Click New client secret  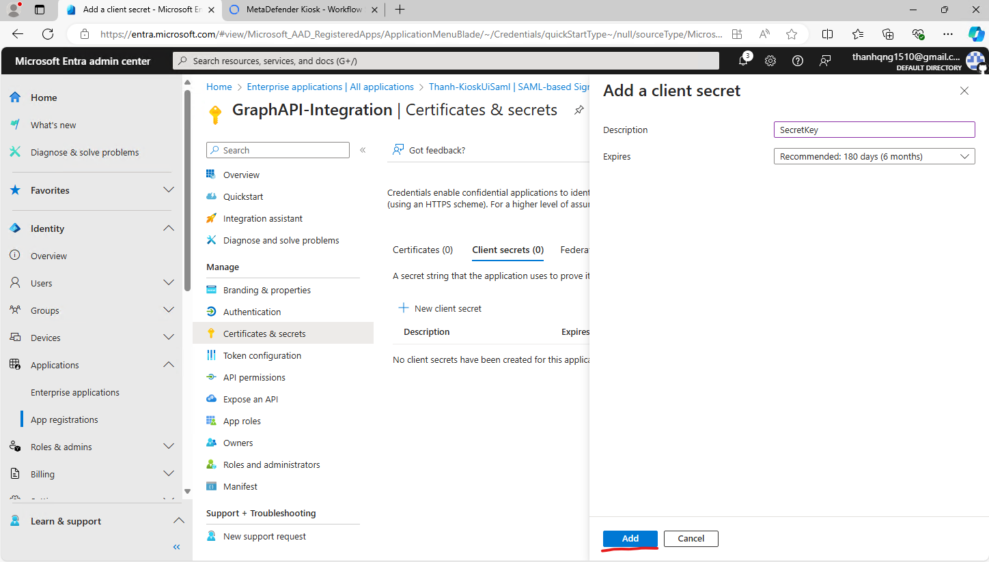pyautogui.click(x=440, y=308)
